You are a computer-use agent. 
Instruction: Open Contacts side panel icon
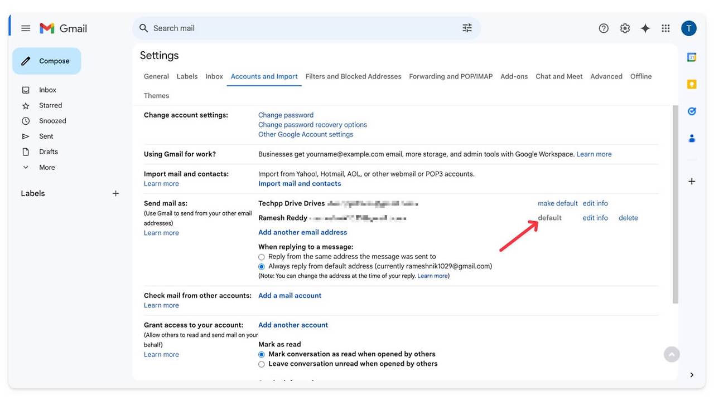692,138
